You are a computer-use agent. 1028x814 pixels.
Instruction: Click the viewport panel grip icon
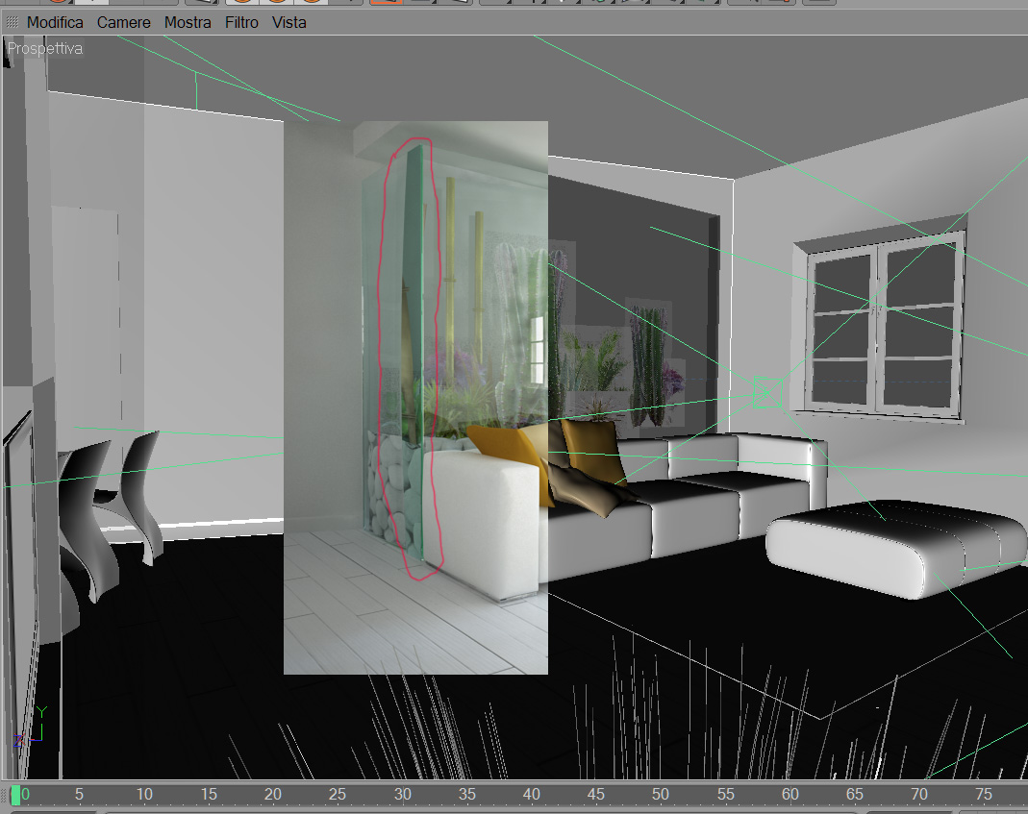tap(12, 22)
